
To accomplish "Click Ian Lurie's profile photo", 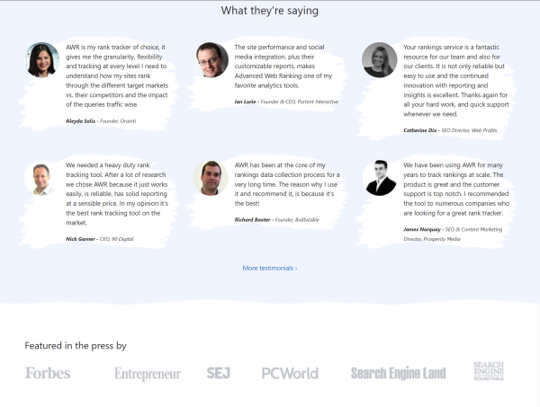I will pos(211,60).
